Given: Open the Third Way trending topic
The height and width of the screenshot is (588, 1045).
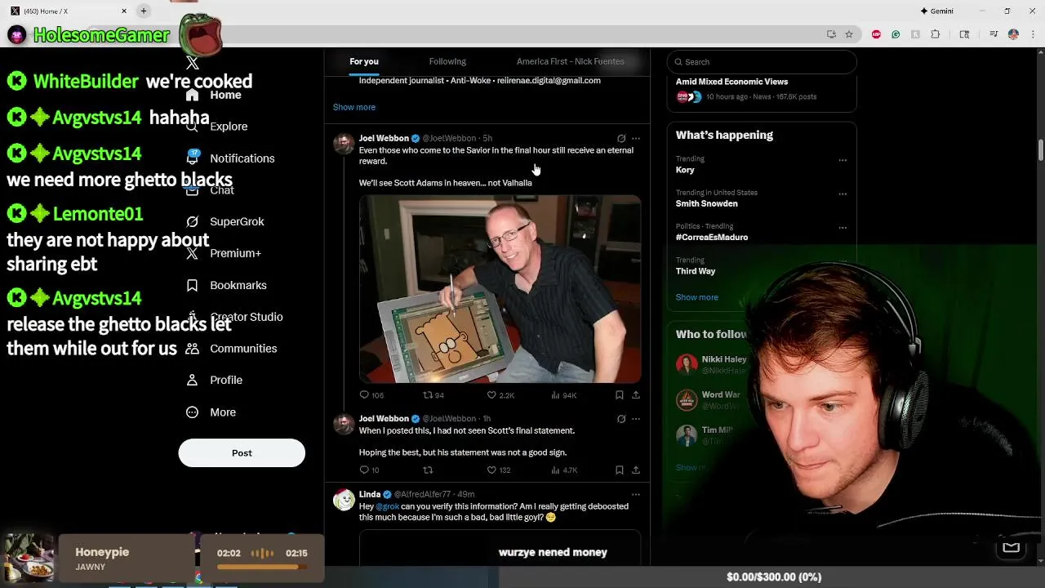Looking at the screenshot, I should pos(696,271).
